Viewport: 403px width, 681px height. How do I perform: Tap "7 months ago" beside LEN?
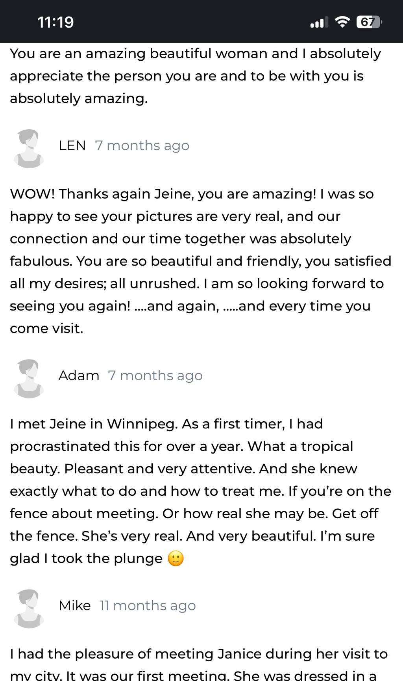(142, 146)
